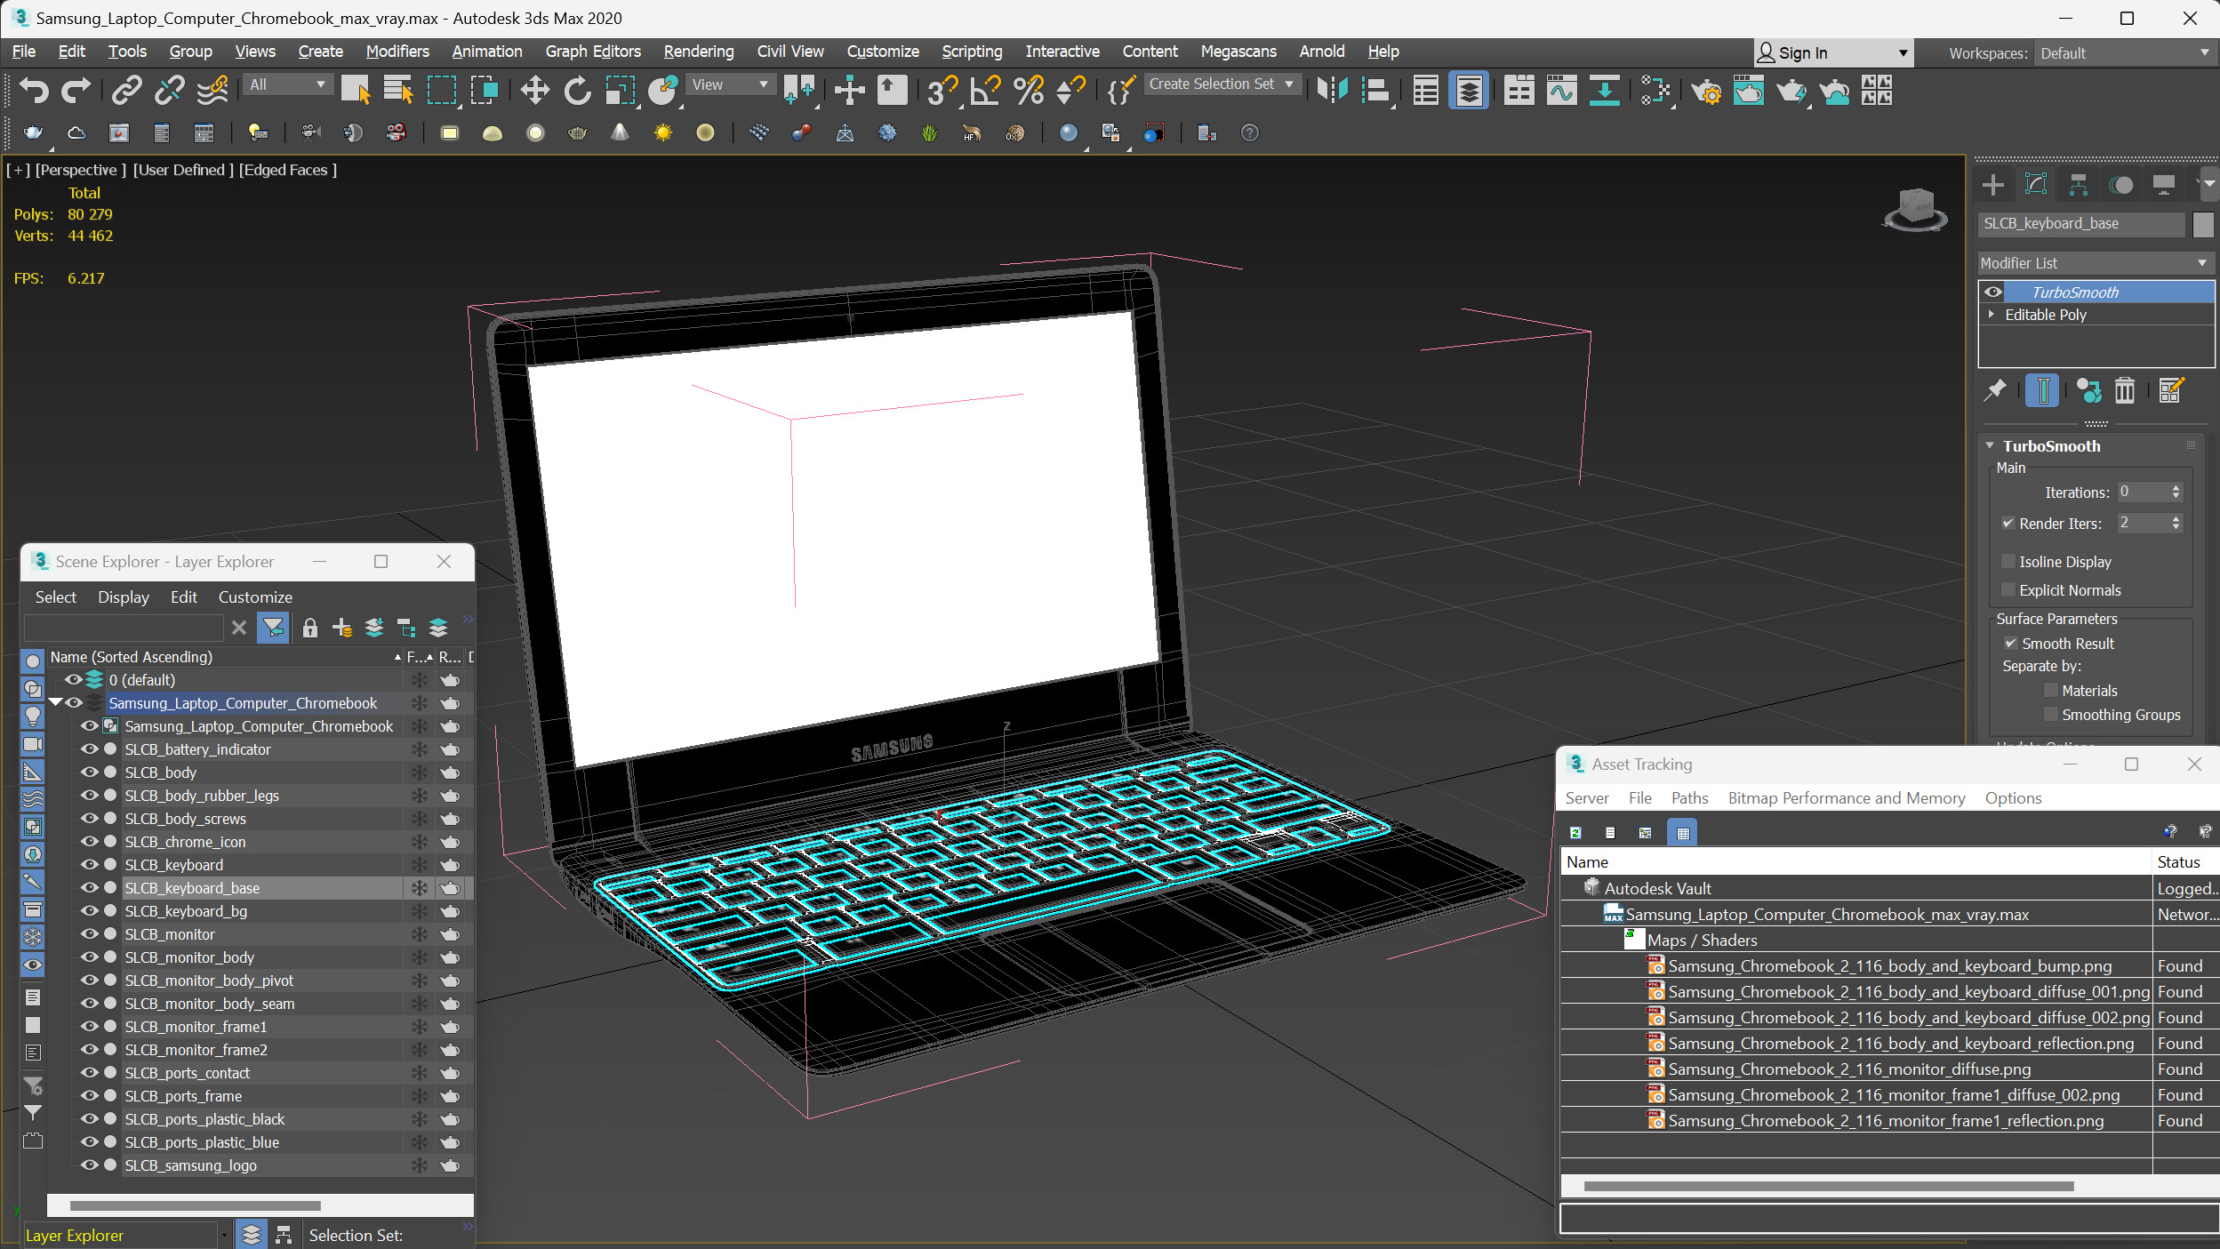Open the Graph Editors menu
Screen dimensions: 2220x1249
point(593,52)
